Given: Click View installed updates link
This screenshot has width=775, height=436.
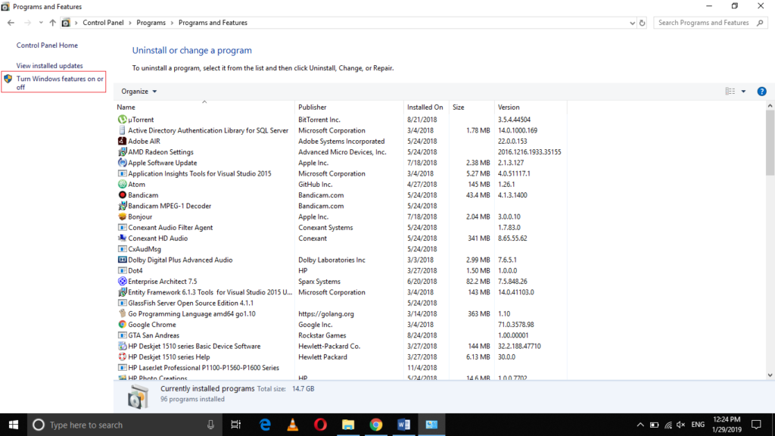Looking at the screenshot, I should point(49,66).
